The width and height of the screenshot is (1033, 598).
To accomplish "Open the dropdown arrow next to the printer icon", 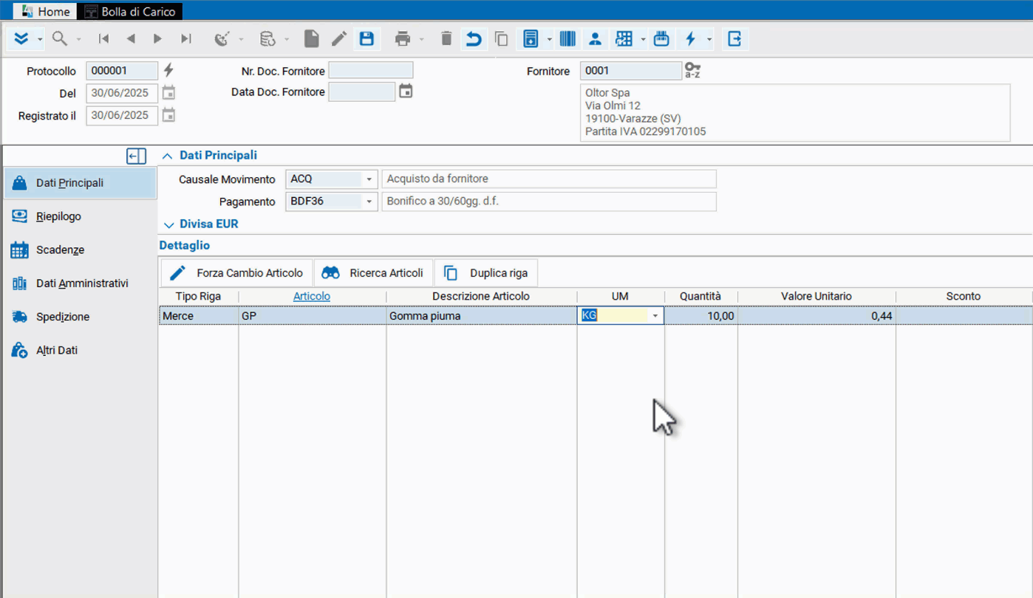I will point(422,39).
